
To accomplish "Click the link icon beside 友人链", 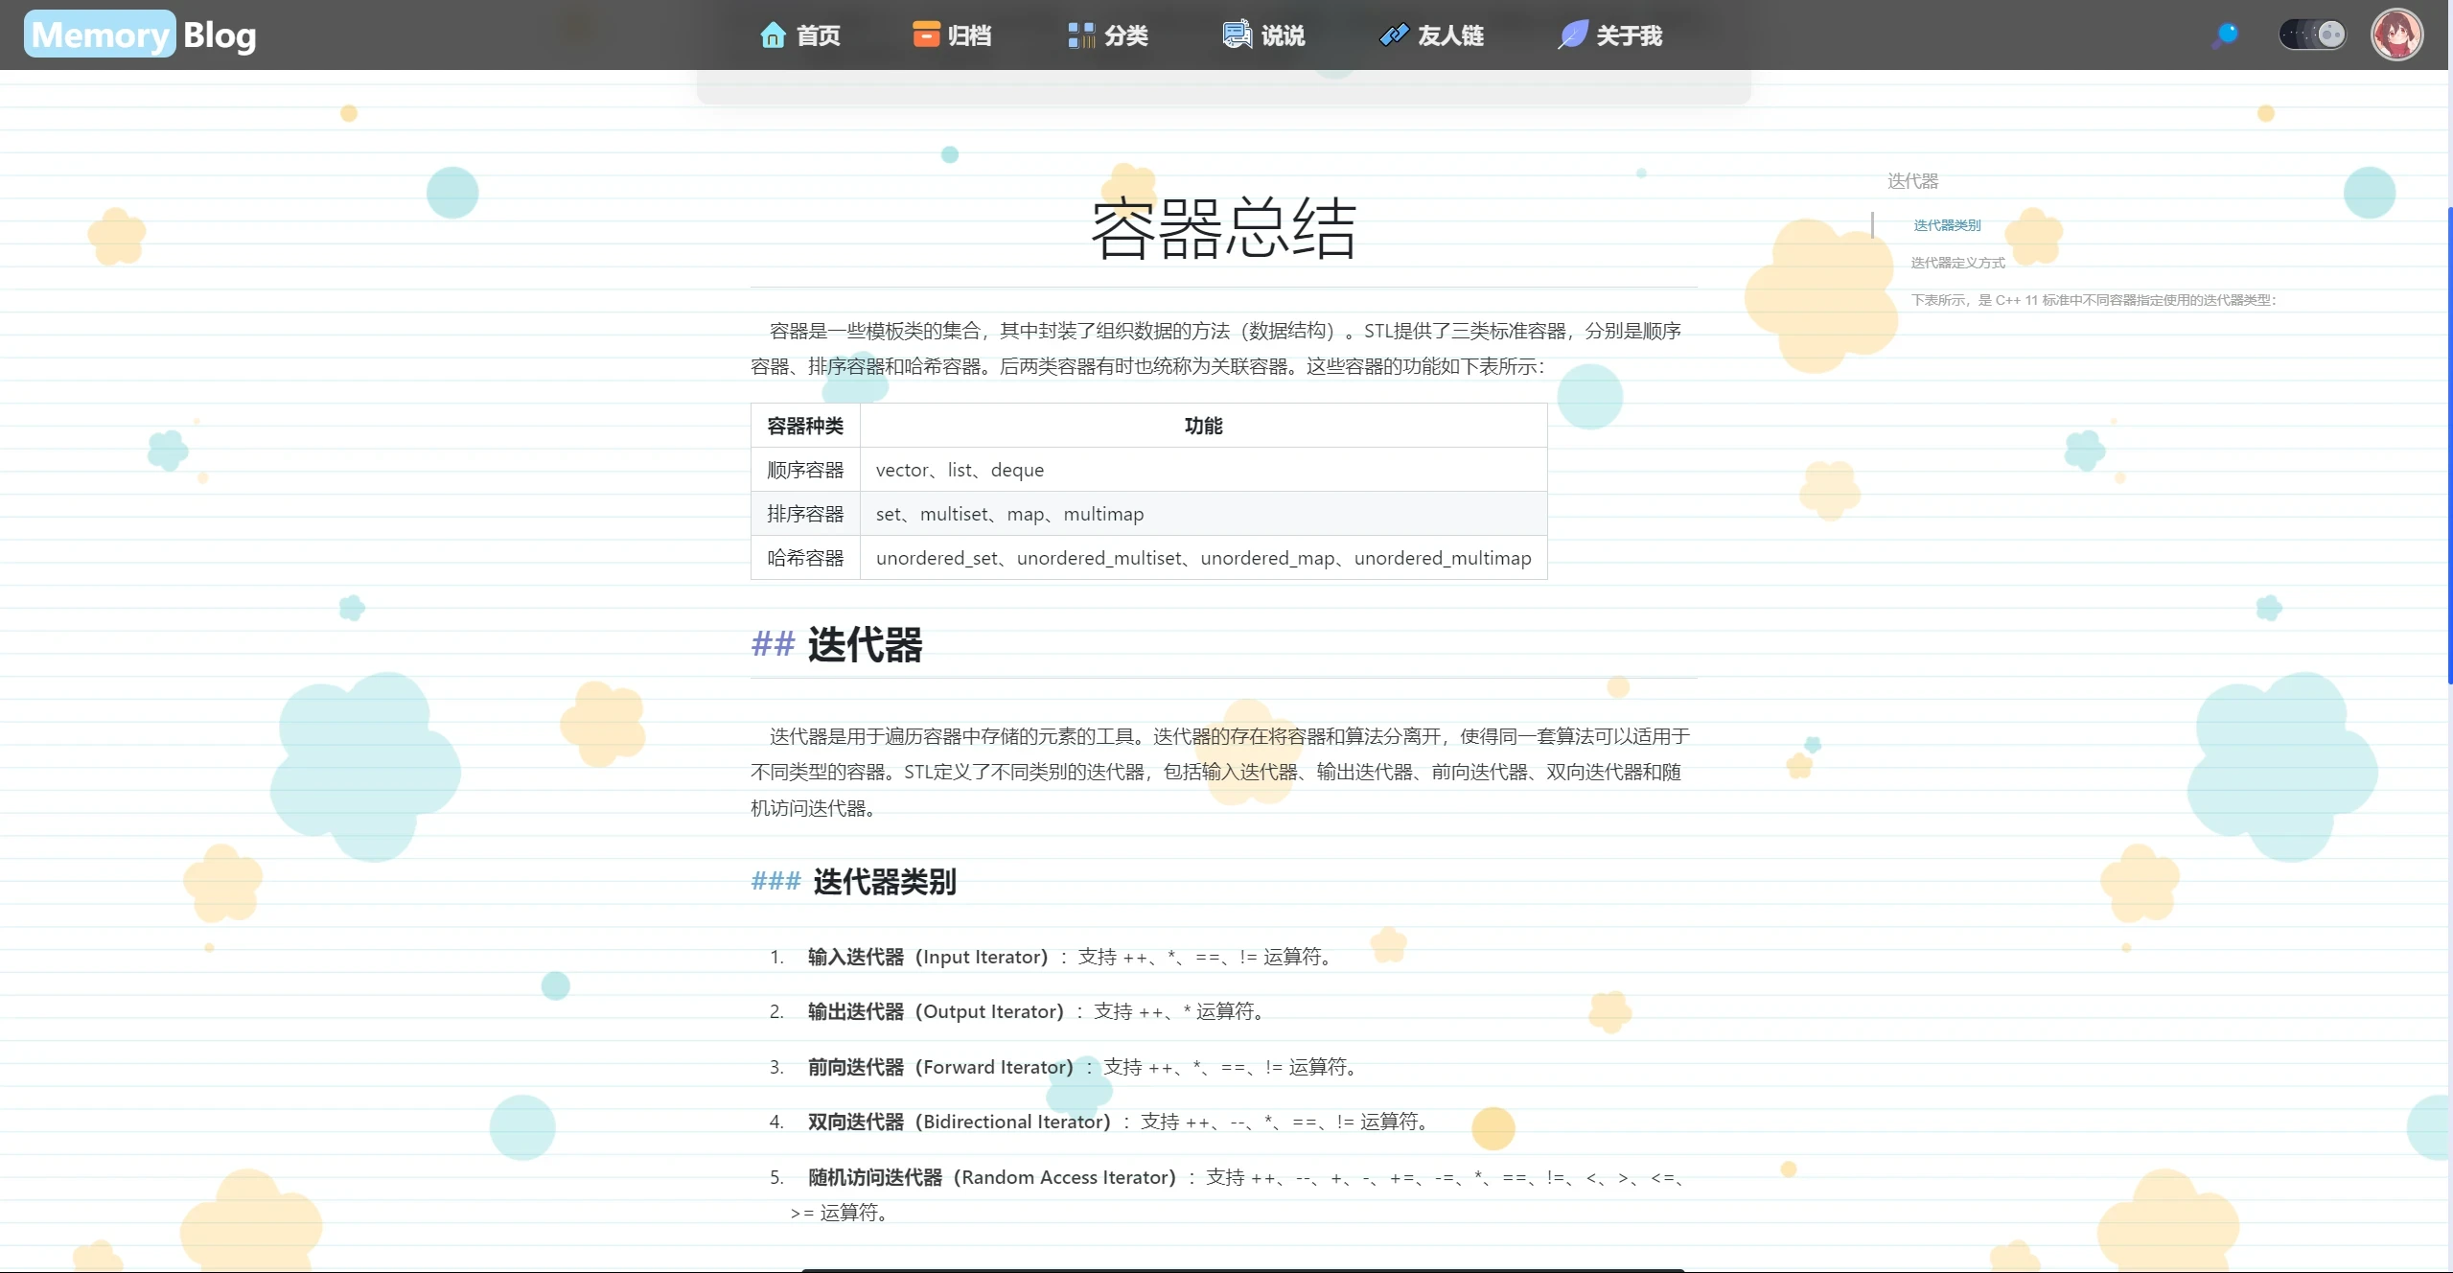I will pyautogui.click(x=1394, y=35).
